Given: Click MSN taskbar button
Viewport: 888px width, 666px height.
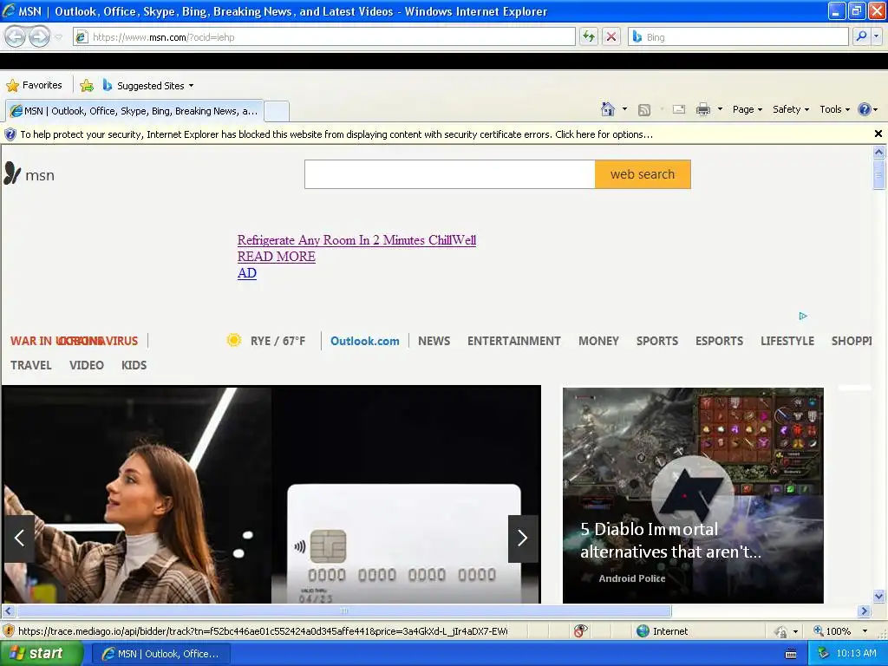Looking at the screenshot, I should pos(160,654).
